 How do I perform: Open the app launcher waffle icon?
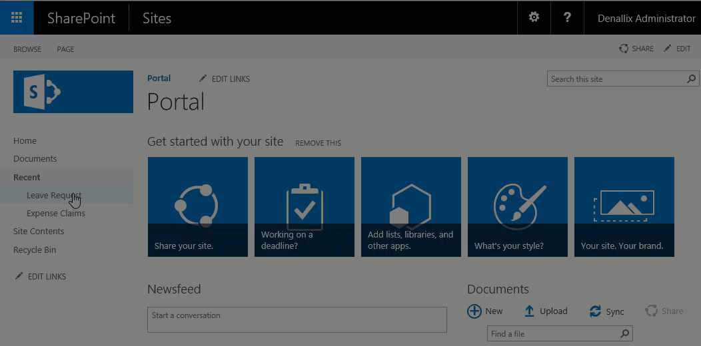(x=17, y=17)
